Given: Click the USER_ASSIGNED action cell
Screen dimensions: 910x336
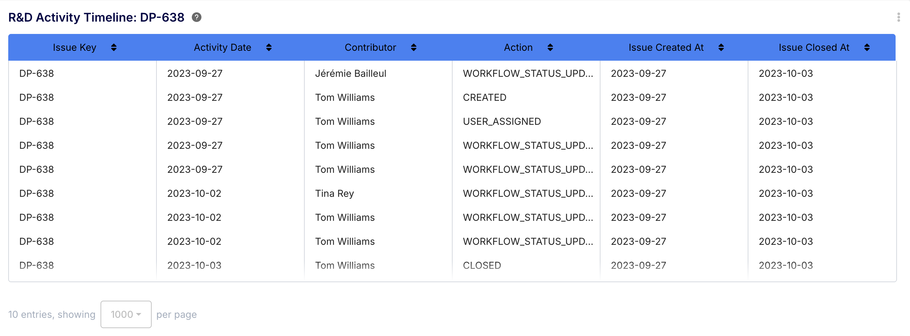Looking at the screenshot, I should tap(502, 121).
